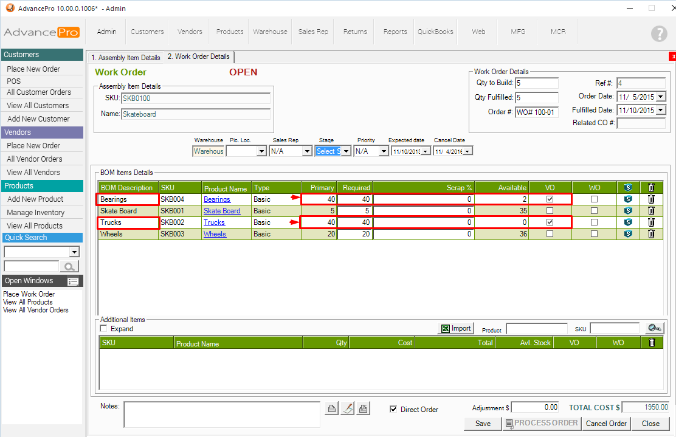Delete the Bearings row with trash icon

pos(651,199)
